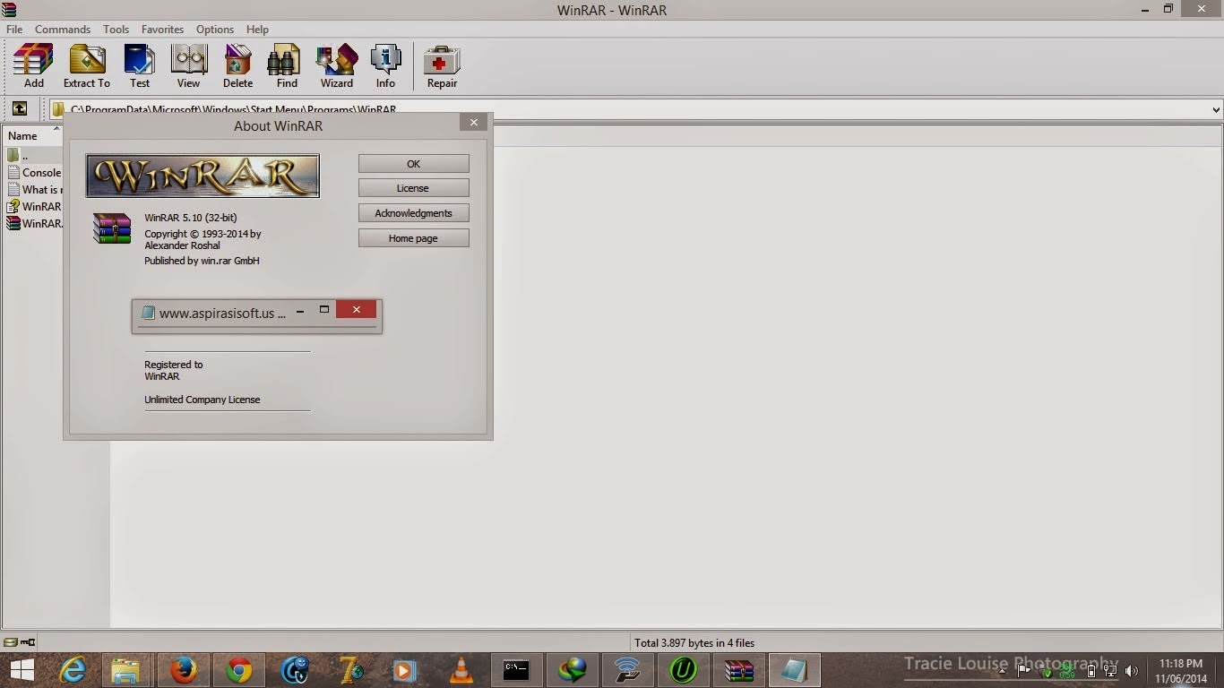Click the Add archive toolbar icon
The height and width of the screenshot is (688, 1224).
(33, 66)
